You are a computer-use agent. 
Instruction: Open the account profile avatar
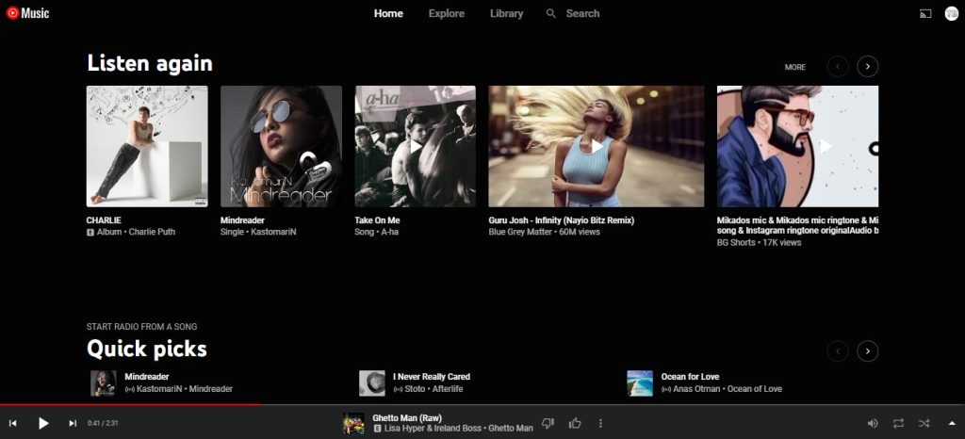(x=952, y=13)
